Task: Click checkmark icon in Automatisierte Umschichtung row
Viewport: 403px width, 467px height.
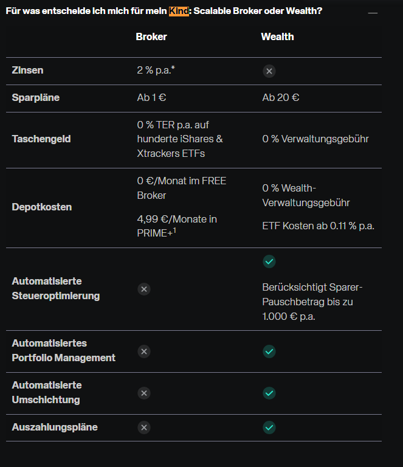Action: pos(269,393)
